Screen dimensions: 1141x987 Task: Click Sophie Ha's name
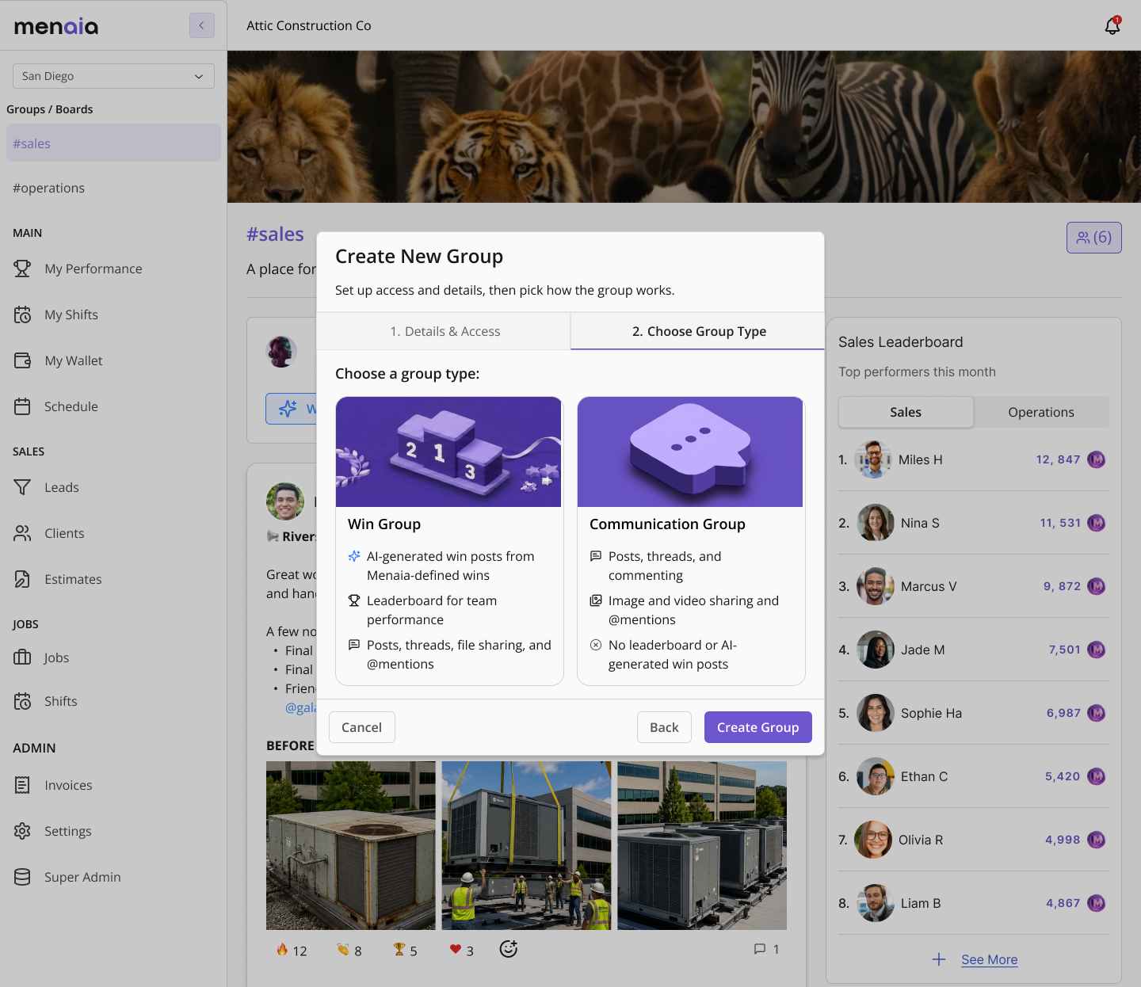[x=931, y=713]
